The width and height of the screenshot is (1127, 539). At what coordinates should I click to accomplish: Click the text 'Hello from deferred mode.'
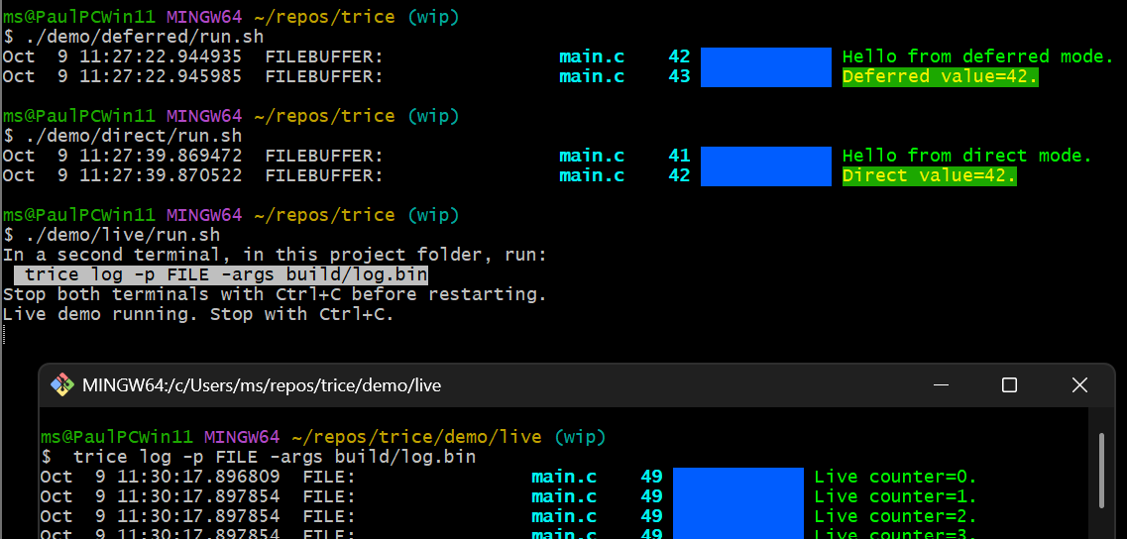977,56
